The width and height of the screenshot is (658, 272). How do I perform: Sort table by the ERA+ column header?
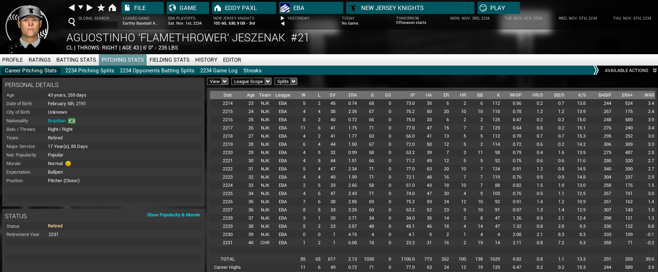[x=627, y=95]
